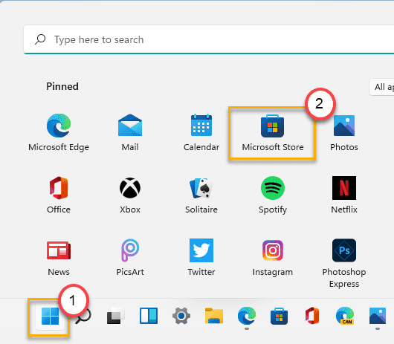Start the Solitaire game
Screen dimensions: 394x344
pos(201,195)
